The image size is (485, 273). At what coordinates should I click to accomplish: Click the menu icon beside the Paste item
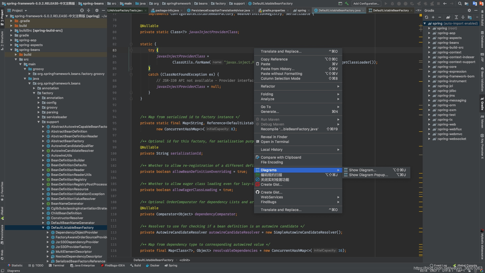[258, 64]
